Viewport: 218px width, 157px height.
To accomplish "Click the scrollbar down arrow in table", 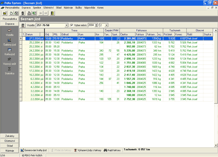I will (x=215, y=145).
